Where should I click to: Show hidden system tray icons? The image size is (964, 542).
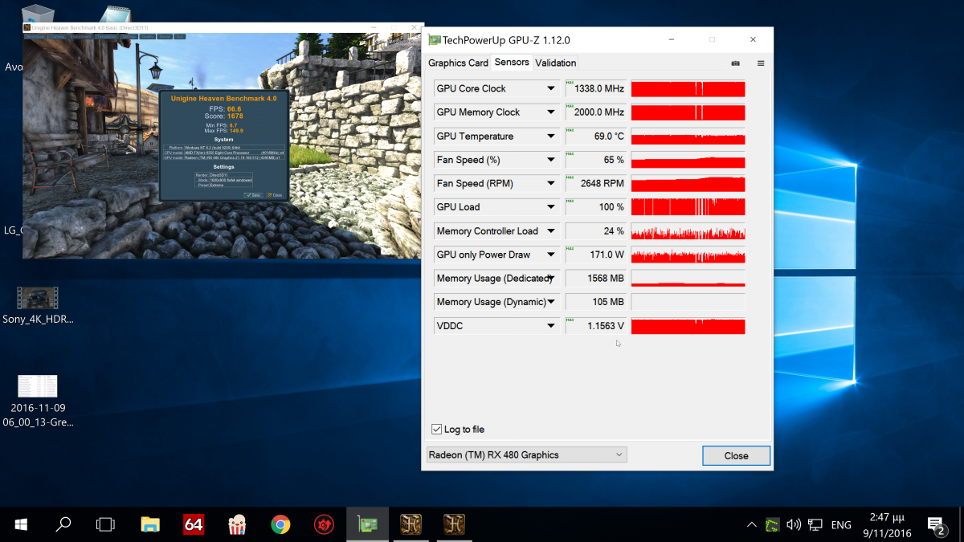(751, 524)
